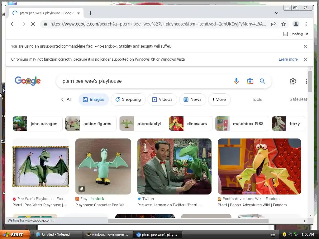Open the Windows start menu
The image size is (319, 239).
tap(15, 234)
